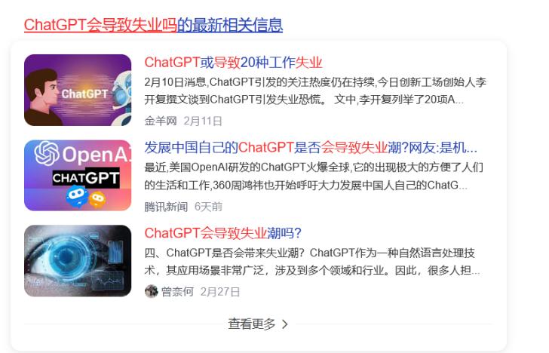The width and height of the screenshot is (549, 353).
Task: Click the 2月11日 date of first article
Action: [203, 121]
